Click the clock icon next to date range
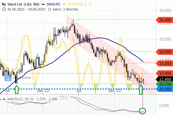This screenshot has width=173, height=115. pos(4,9)
